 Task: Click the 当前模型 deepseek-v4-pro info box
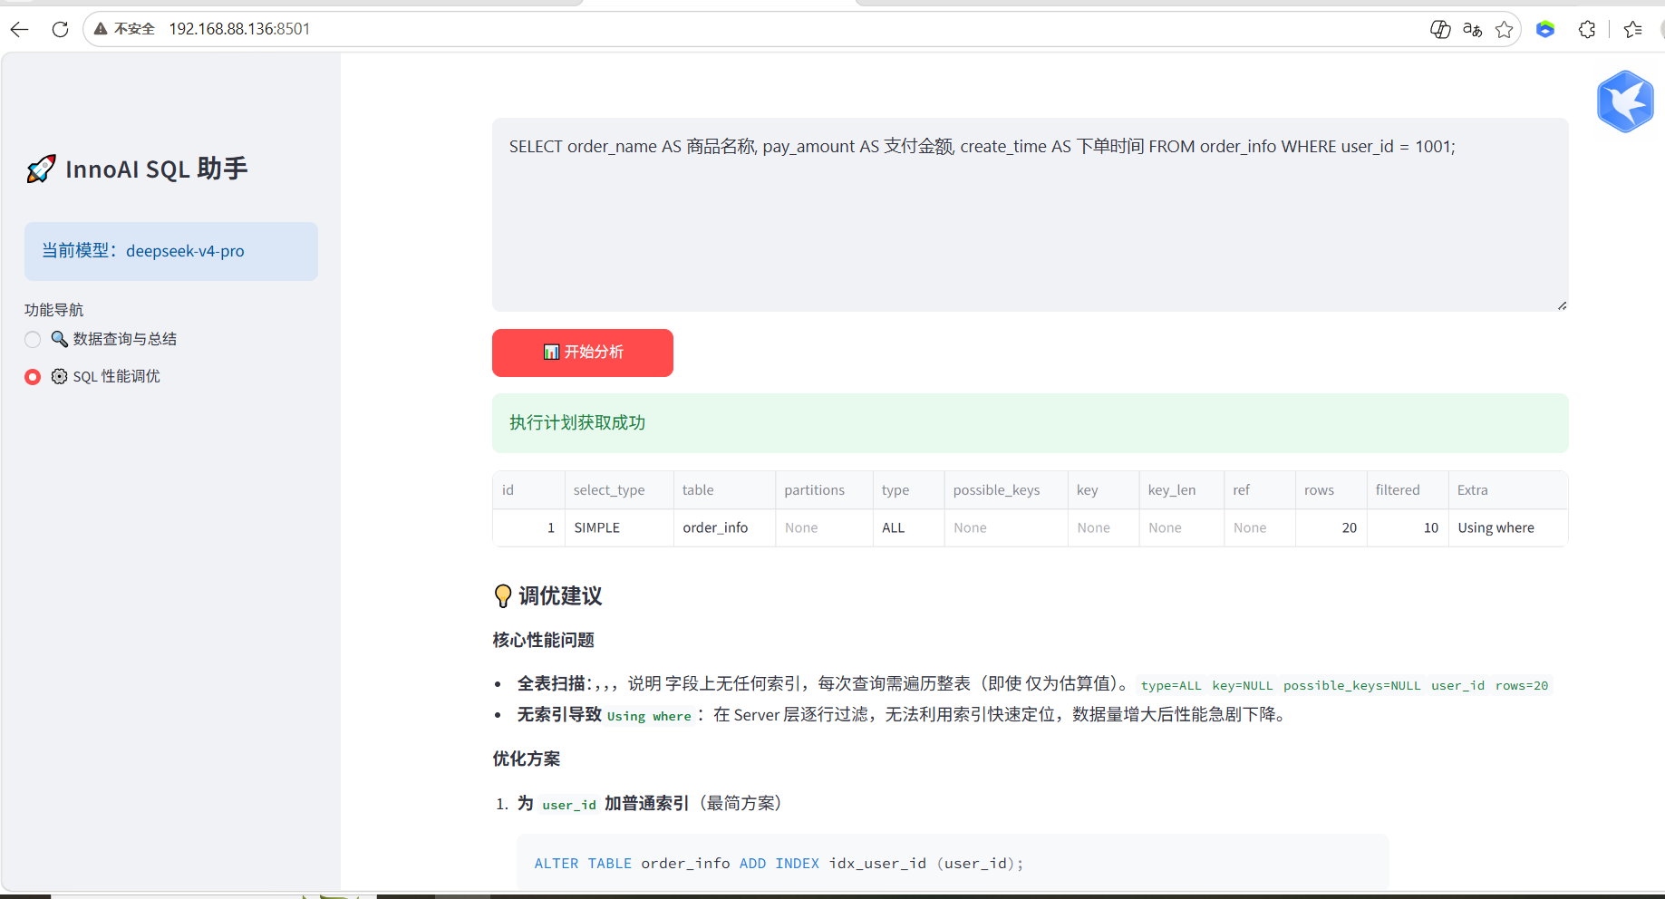coord(171,251)
